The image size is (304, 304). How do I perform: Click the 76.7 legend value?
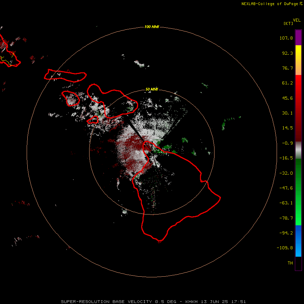point(287,68)
